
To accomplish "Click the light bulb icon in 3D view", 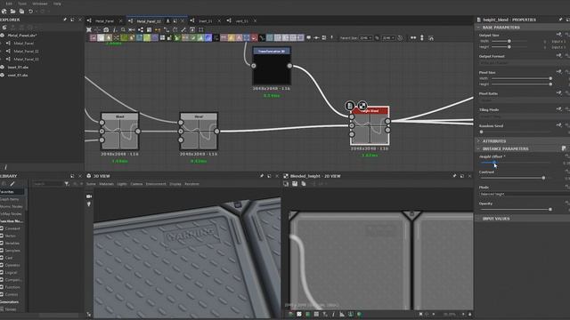I will (89, 204).
